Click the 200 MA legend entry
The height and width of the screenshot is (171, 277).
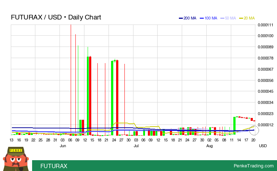188,18
